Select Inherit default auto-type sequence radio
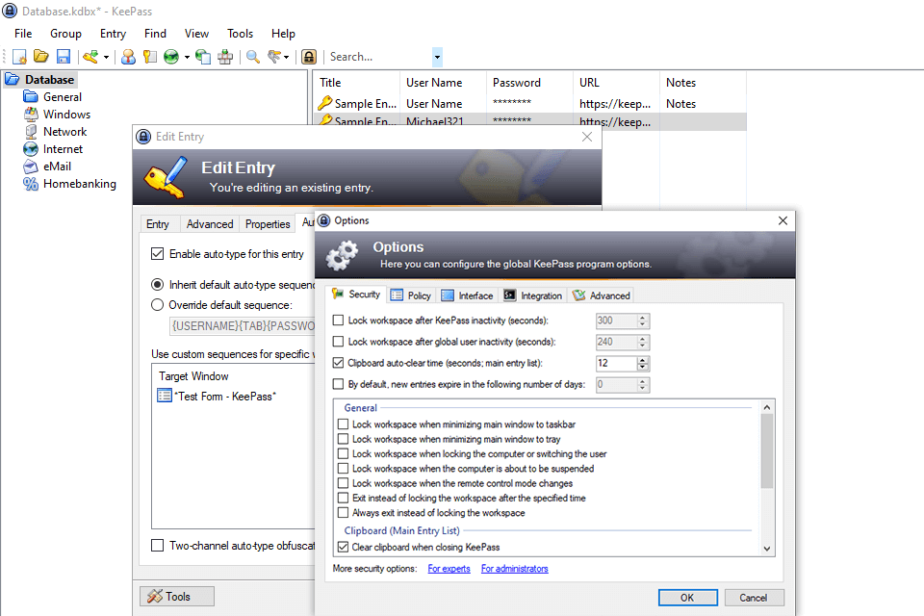Screen dimensions: 924x616 click(157, 285)
